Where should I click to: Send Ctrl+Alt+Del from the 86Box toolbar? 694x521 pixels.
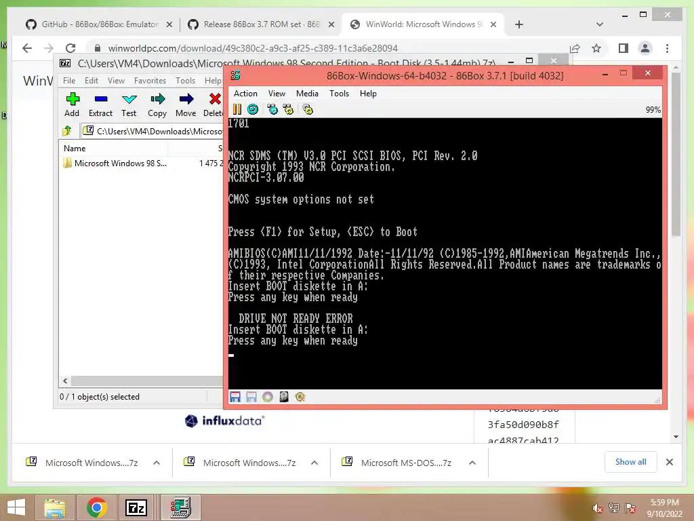272,109
